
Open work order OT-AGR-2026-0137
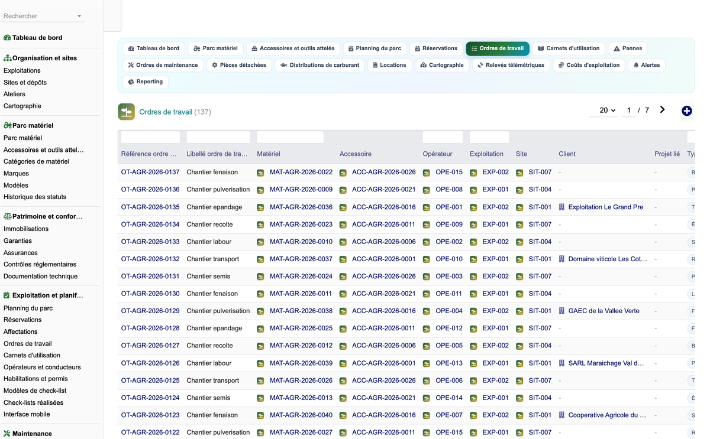150,173
